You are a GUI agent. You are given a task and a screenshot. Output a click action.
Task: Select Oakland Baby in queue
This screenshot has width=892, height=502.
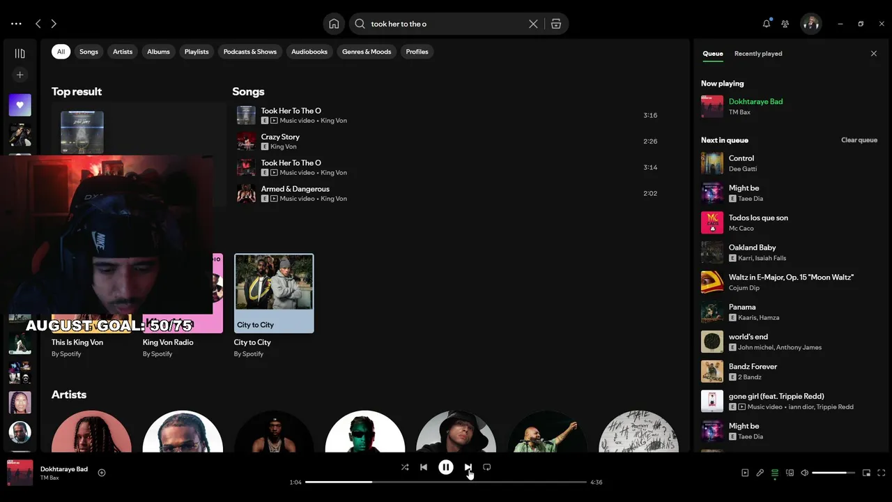tap(789, 252)
